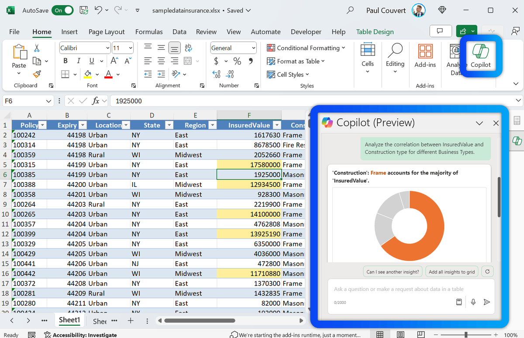Click Decrease Indent icon
524x338 pixels.
(x=148, y=74)
